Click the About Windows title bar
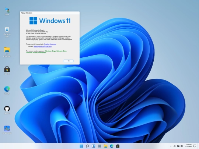 (50, 13)
